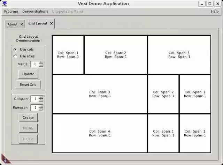Decrement the Rowspan spinner
This screenshot has height=165, width=223.
point(41,110)
